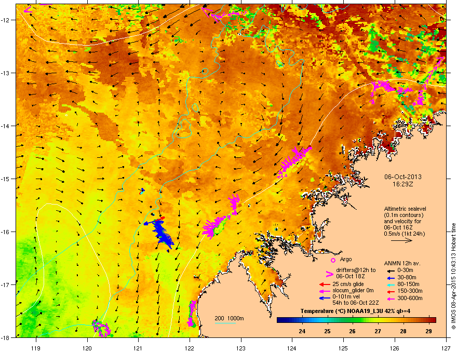Click the colorbar tick label 26

coord(353,331)
